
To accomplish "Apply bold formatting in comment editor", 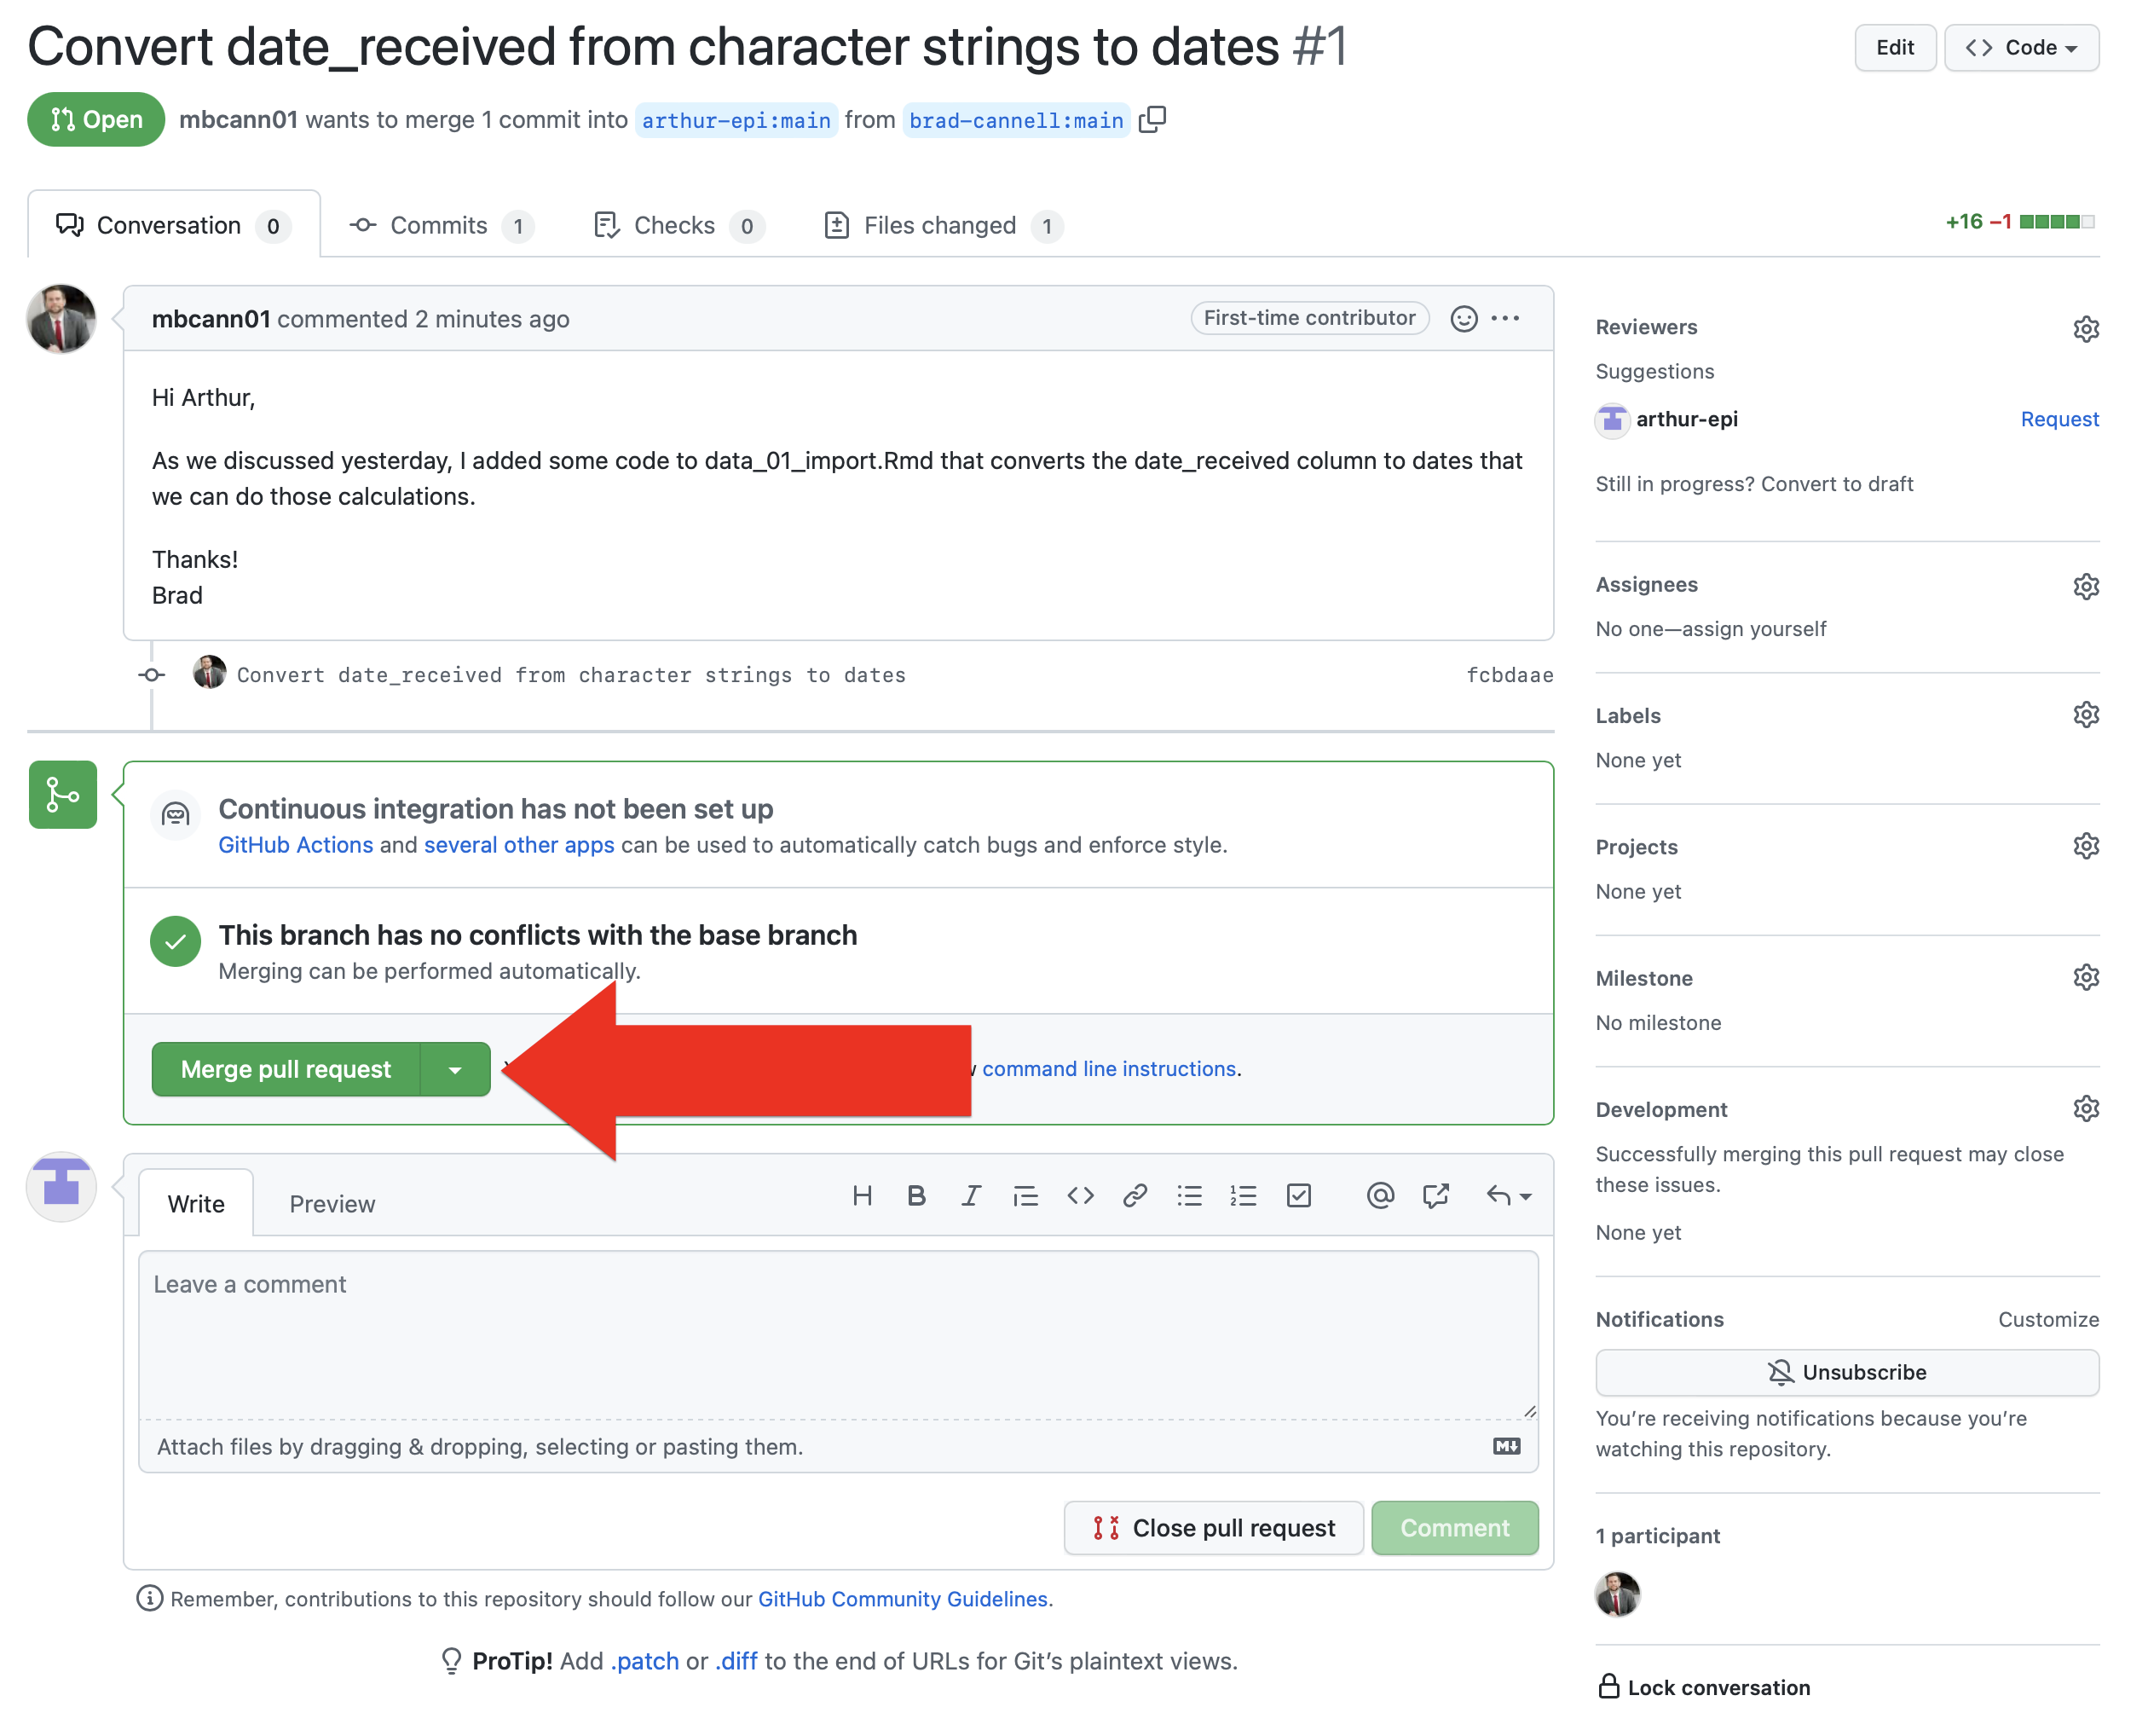I will click(x=915, y=1195).
